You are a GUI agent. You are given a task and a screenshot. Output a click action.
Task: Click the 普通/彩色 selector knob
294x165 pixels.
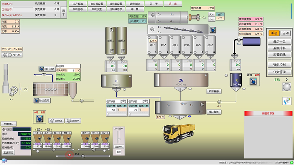point(252,82)
